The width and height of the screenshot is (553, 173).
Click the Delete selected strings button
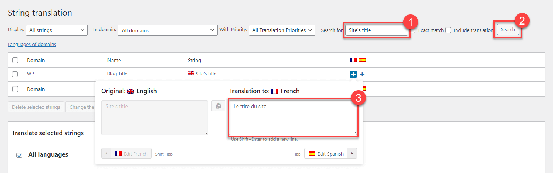tap(36, 107)
